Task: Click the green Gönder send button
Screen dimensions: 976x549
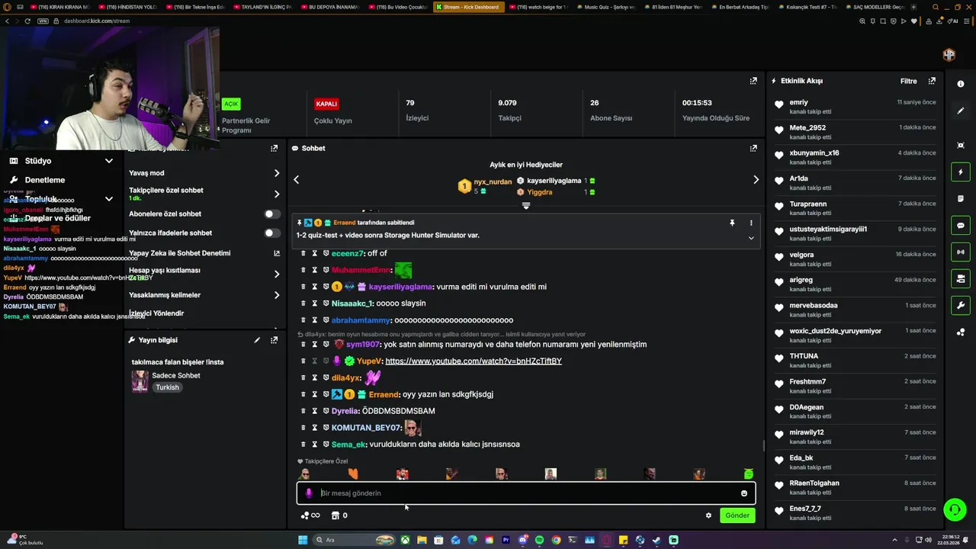Action: pos(737,515)
